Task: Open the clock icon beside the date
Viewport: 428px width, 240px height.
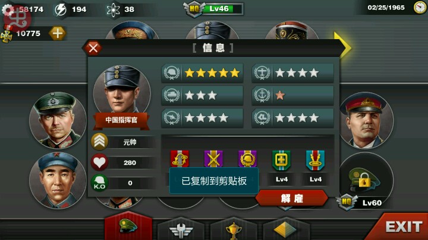Action: coord(420,8)
